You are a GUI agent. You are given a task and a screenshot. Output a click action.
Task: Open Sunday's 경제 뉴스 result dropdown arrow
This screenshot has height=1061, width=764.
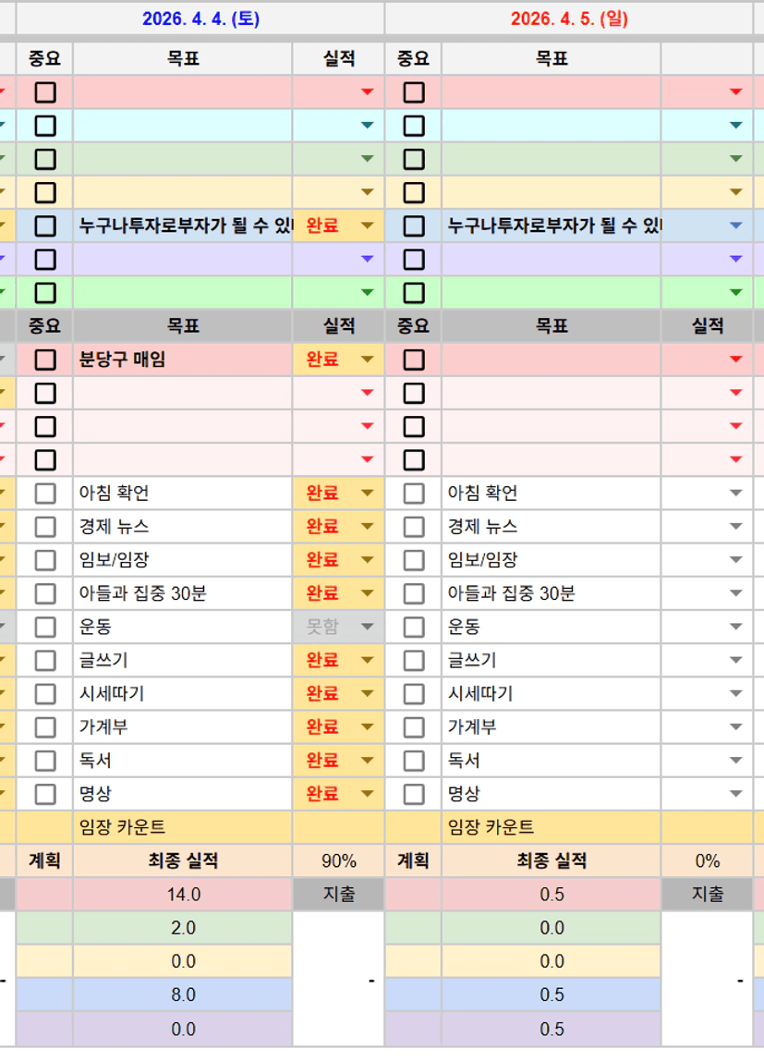(735, 527)
